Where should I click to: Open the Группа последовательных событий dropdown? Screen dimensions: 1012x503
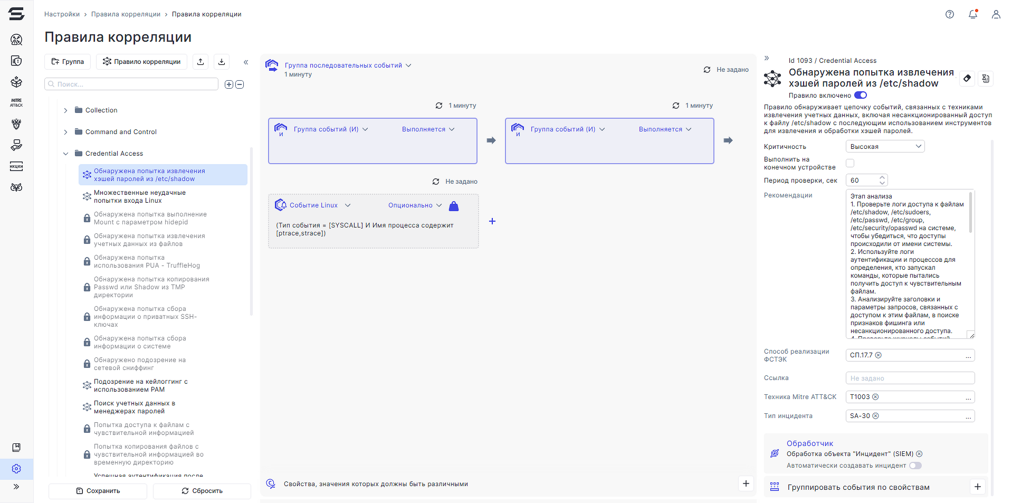tap(348, 65)
